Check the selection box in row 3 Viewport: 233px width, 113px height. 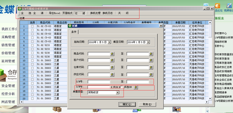32,34
